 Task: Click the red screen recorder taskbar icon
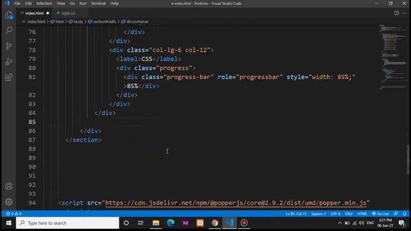click(x=244, y=223)
